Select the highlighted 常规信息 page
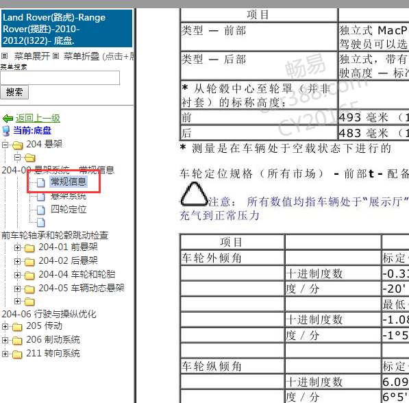Screen dimensions: 409x403 69,182
